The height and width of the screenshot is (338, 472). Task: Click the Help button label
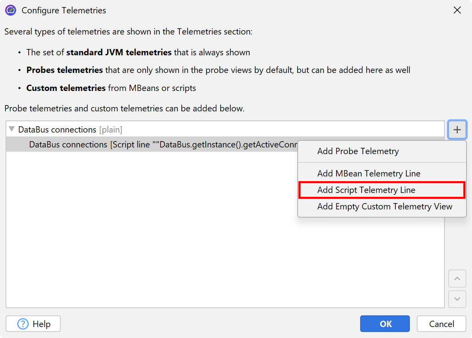(x=42, y=324)
